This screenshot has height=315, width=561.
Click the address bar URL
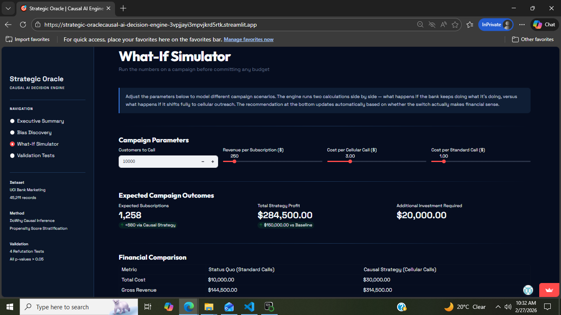tap(150, 25)
